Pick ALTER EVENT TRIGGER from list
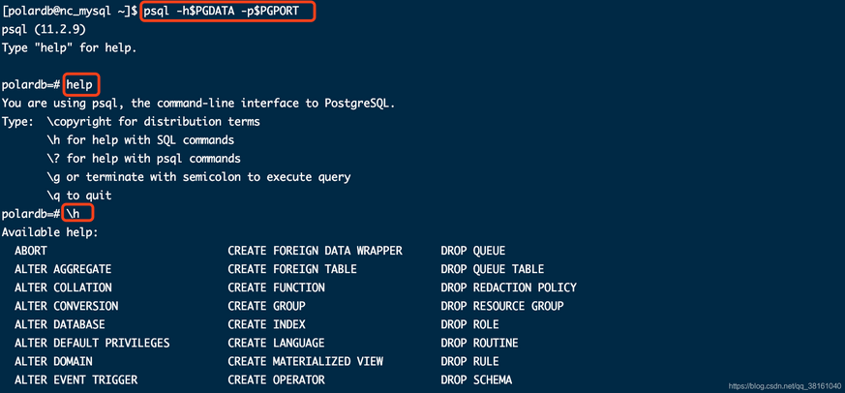 [x=75, y=379]
